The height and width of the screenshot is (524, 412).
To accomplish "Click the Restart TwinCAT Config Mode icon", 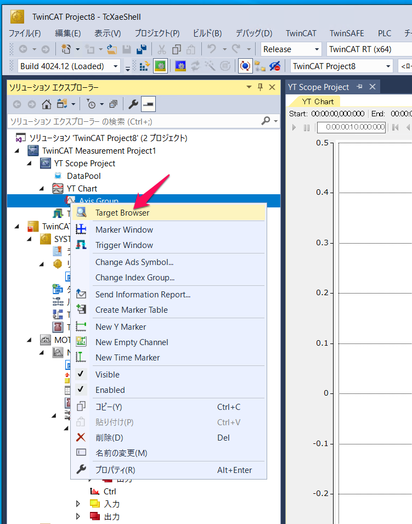I will tap(180, 66).
